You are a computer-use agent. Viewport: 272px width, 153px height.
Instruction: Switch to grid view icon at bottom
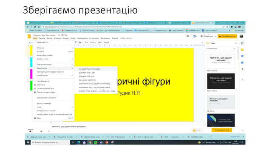tap(41, 131)
